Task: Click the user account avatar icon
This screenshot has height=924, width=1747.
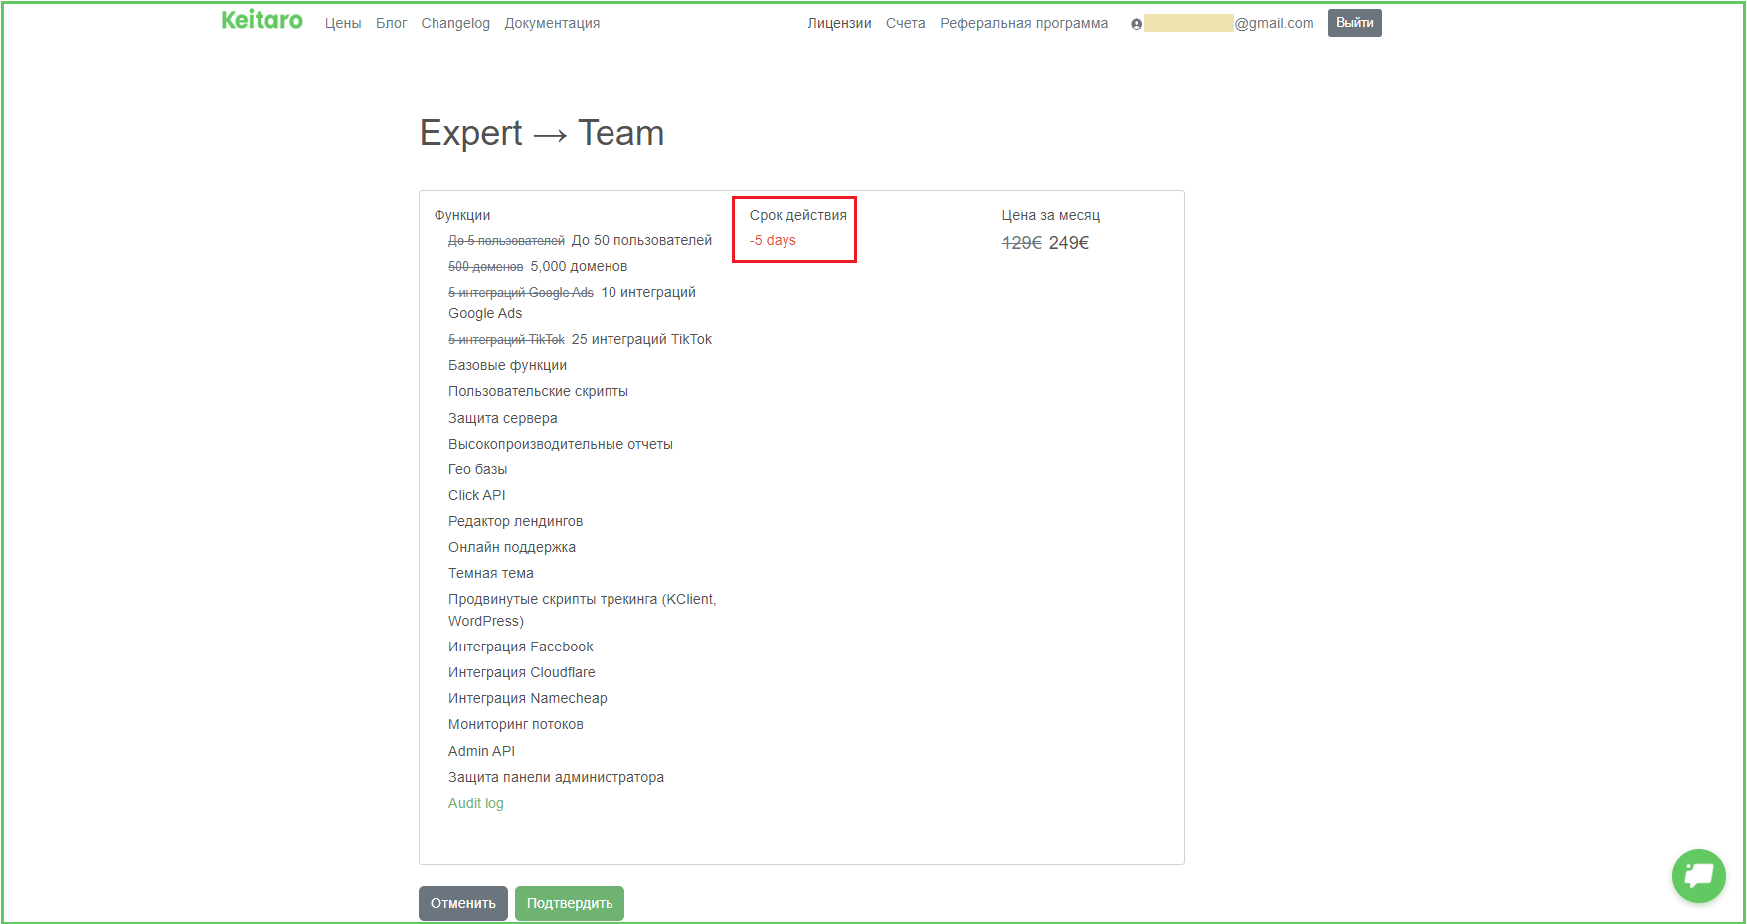Action: 1136,24
